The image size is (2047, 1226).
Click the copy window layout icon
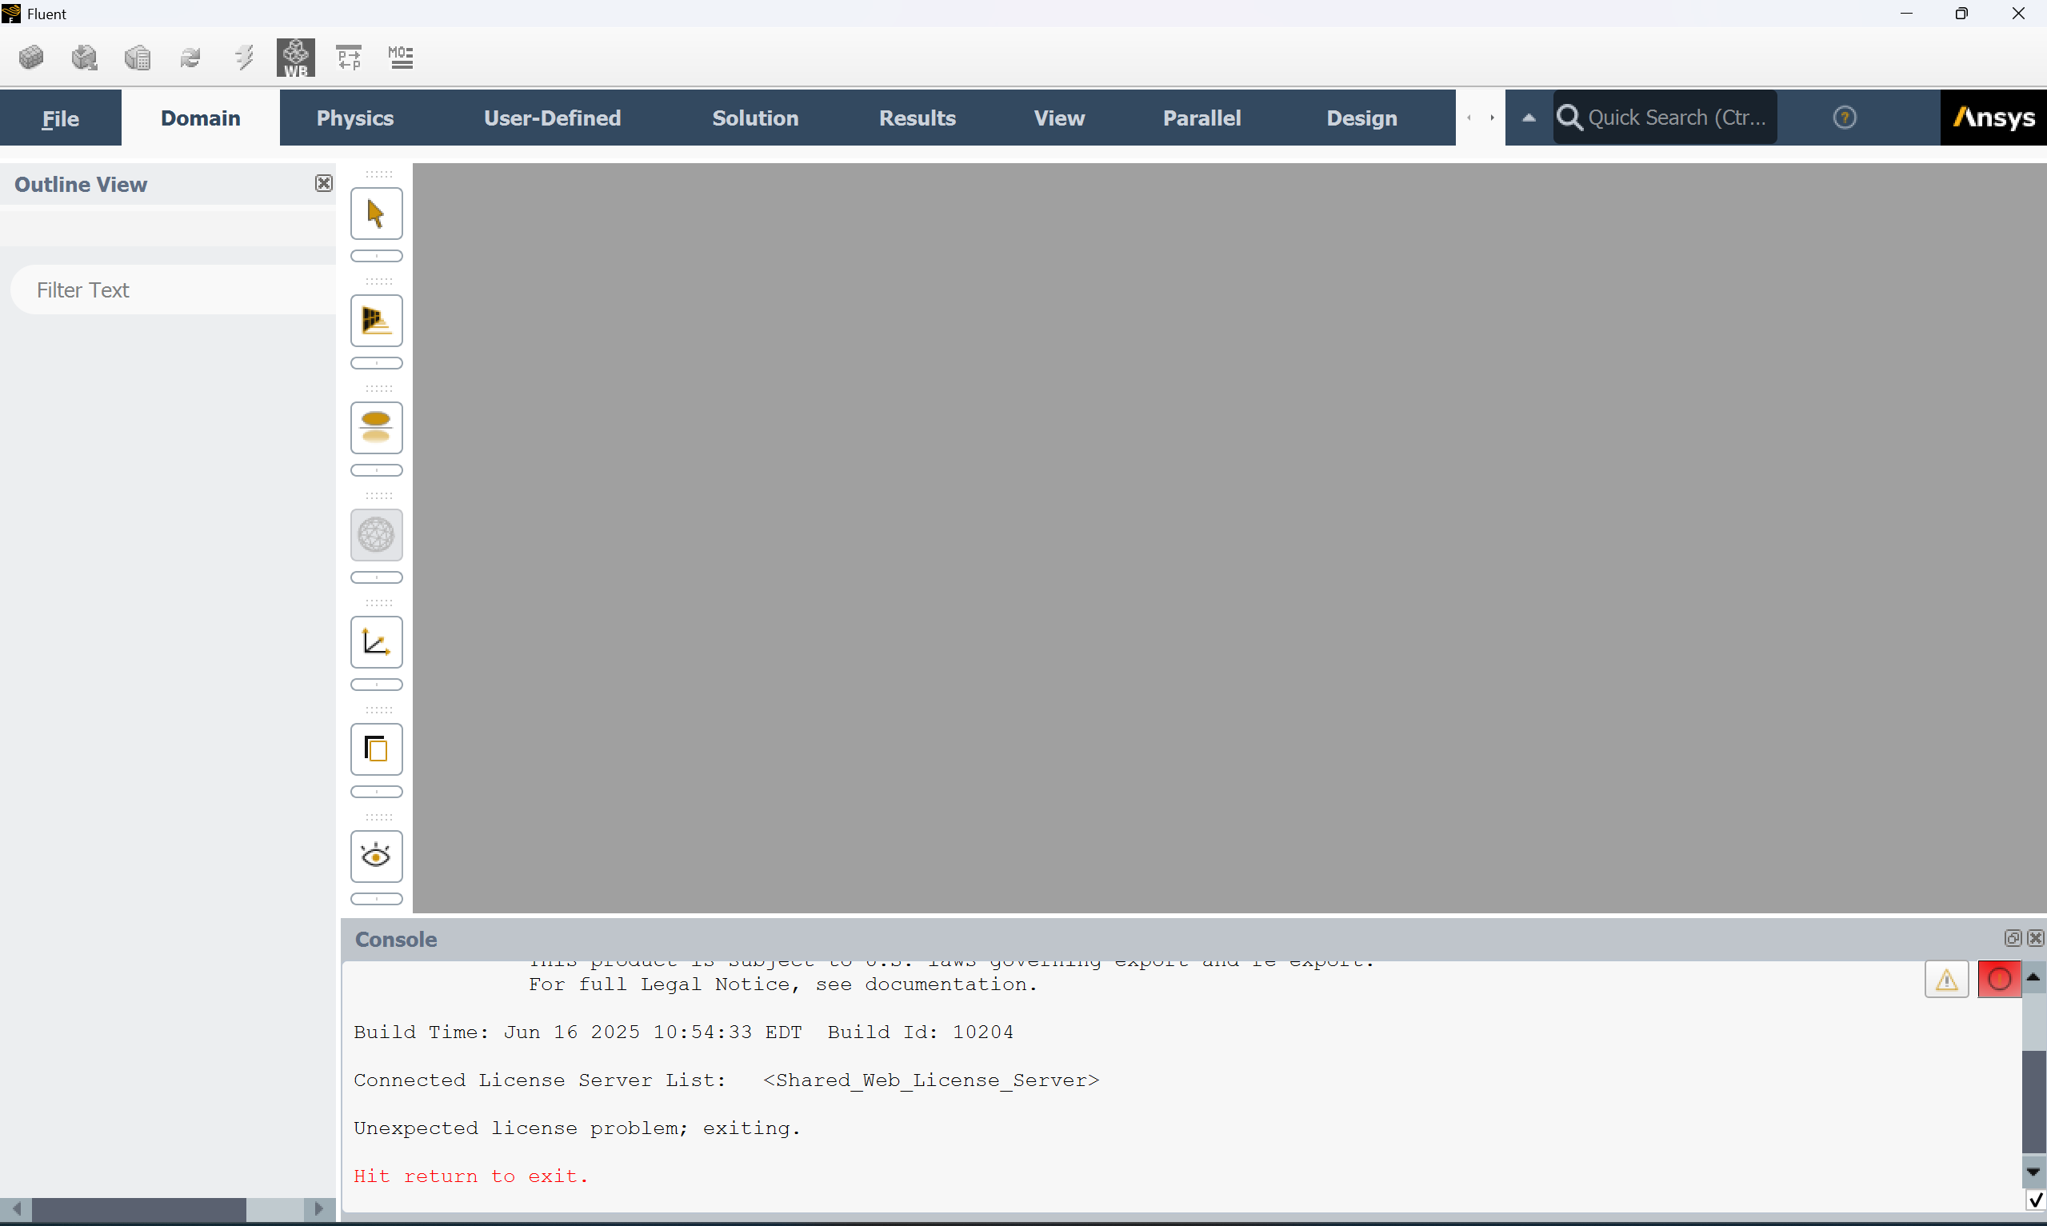376,749
